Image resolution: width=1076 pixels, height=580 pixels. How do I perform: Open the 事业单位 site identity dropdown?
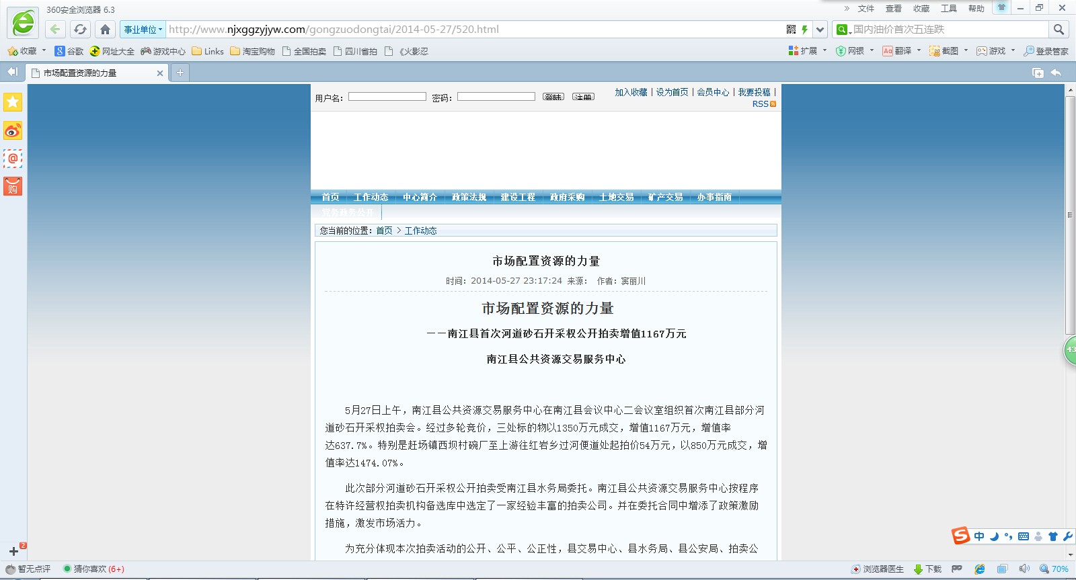143,30
